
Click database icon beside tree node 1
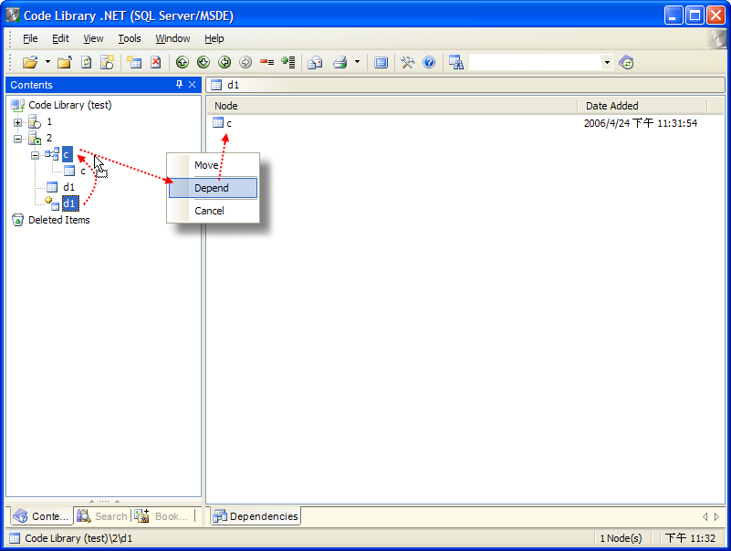point(35,122)
